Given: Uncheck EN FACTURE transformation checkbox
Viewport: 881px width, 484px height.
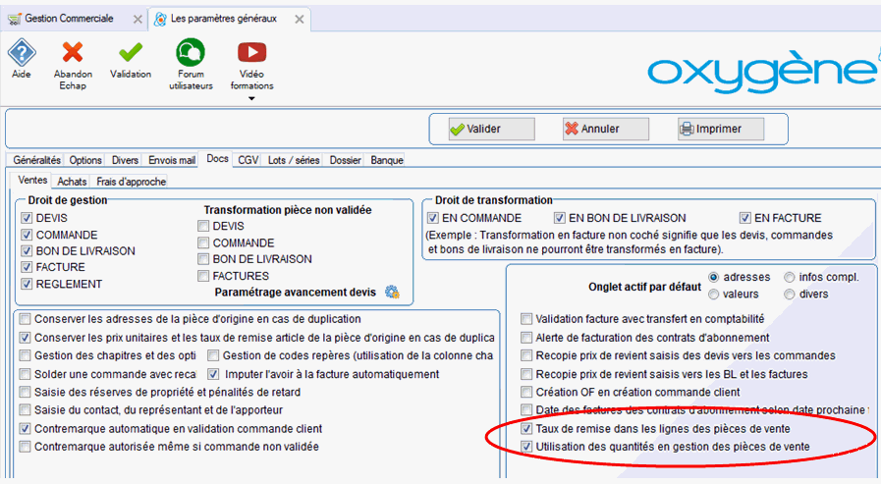Looking at the screenshot, I should pyautogui.click(x=745, y=218).
